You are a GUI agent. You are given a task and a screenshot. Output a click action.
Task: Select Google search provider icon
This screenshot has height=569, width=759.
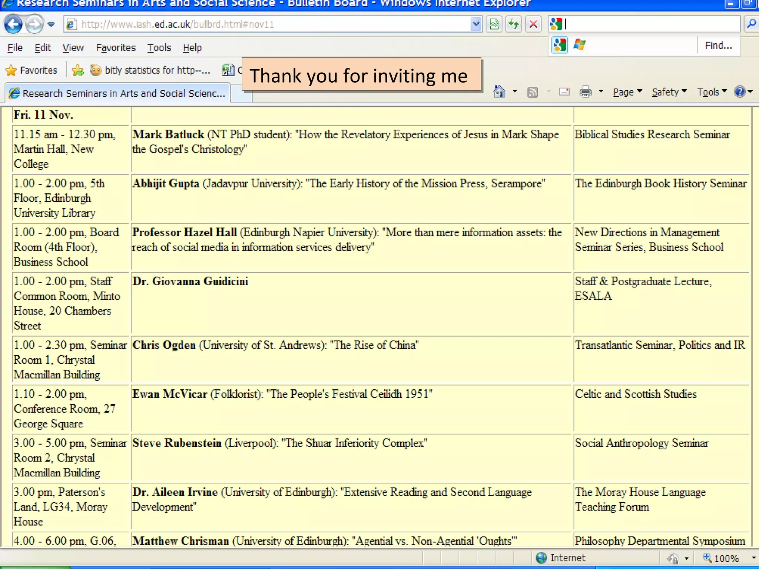click(x=559, y=45)
